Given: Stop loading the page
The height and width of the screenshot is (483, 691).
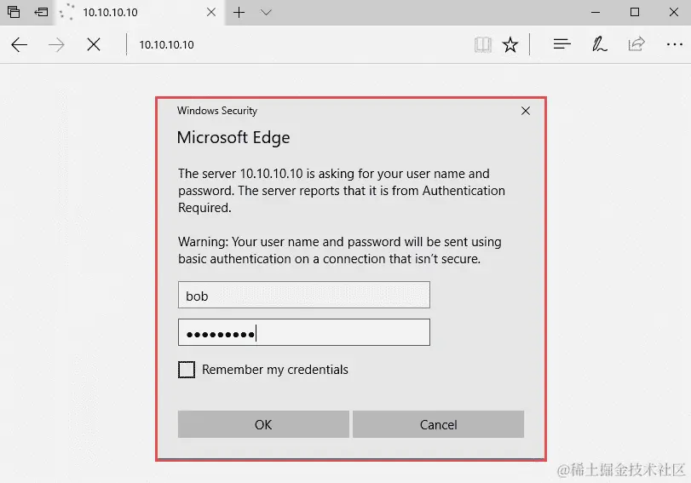Looking at the screenshot, I should click(x=94, y=44).
